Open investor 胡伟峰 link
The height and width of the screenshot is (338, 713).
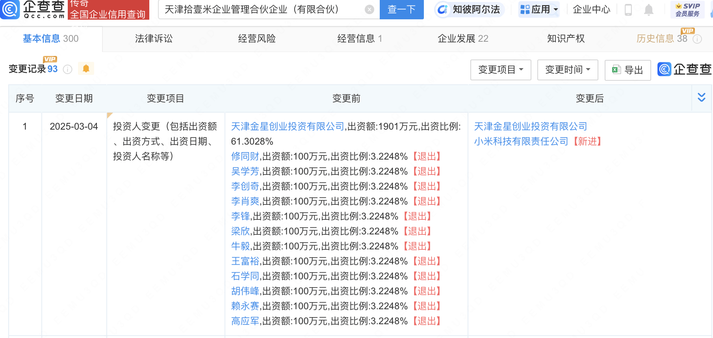pos(245,291)
